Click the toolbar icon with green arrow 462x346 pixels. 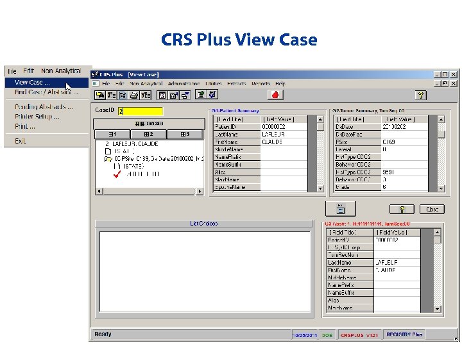201,95
